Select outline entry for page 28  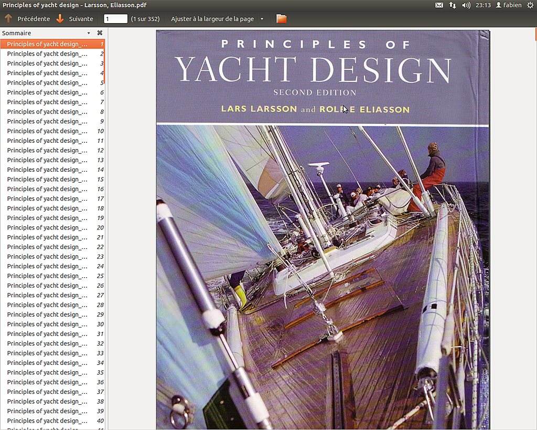click(x=53, y=305)
